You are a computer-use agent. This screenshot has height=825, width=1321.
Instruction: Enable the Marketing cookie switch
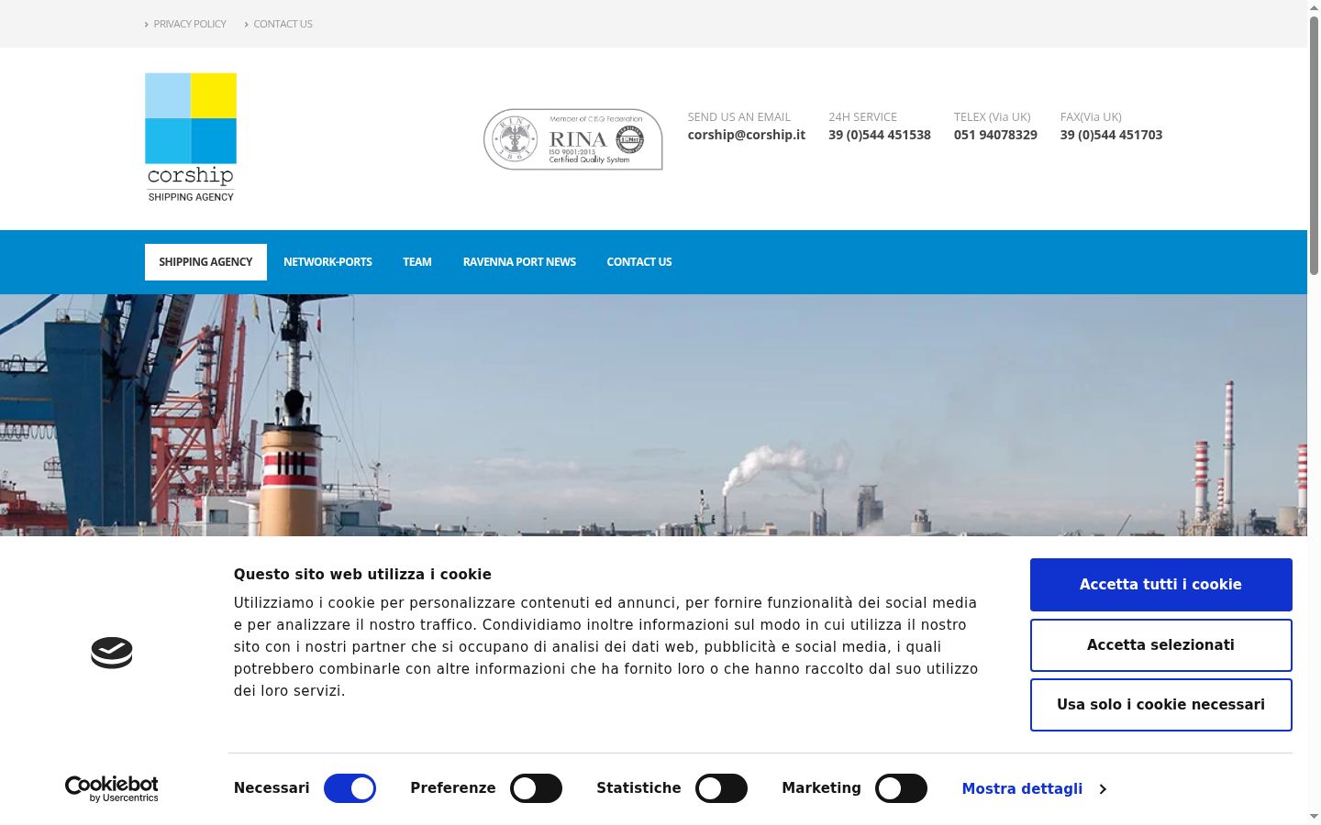901,788
